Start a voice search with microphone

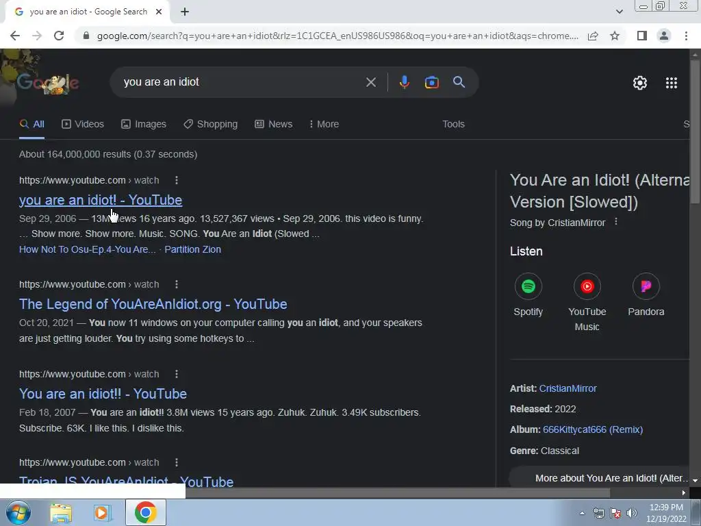coord(404,82)
